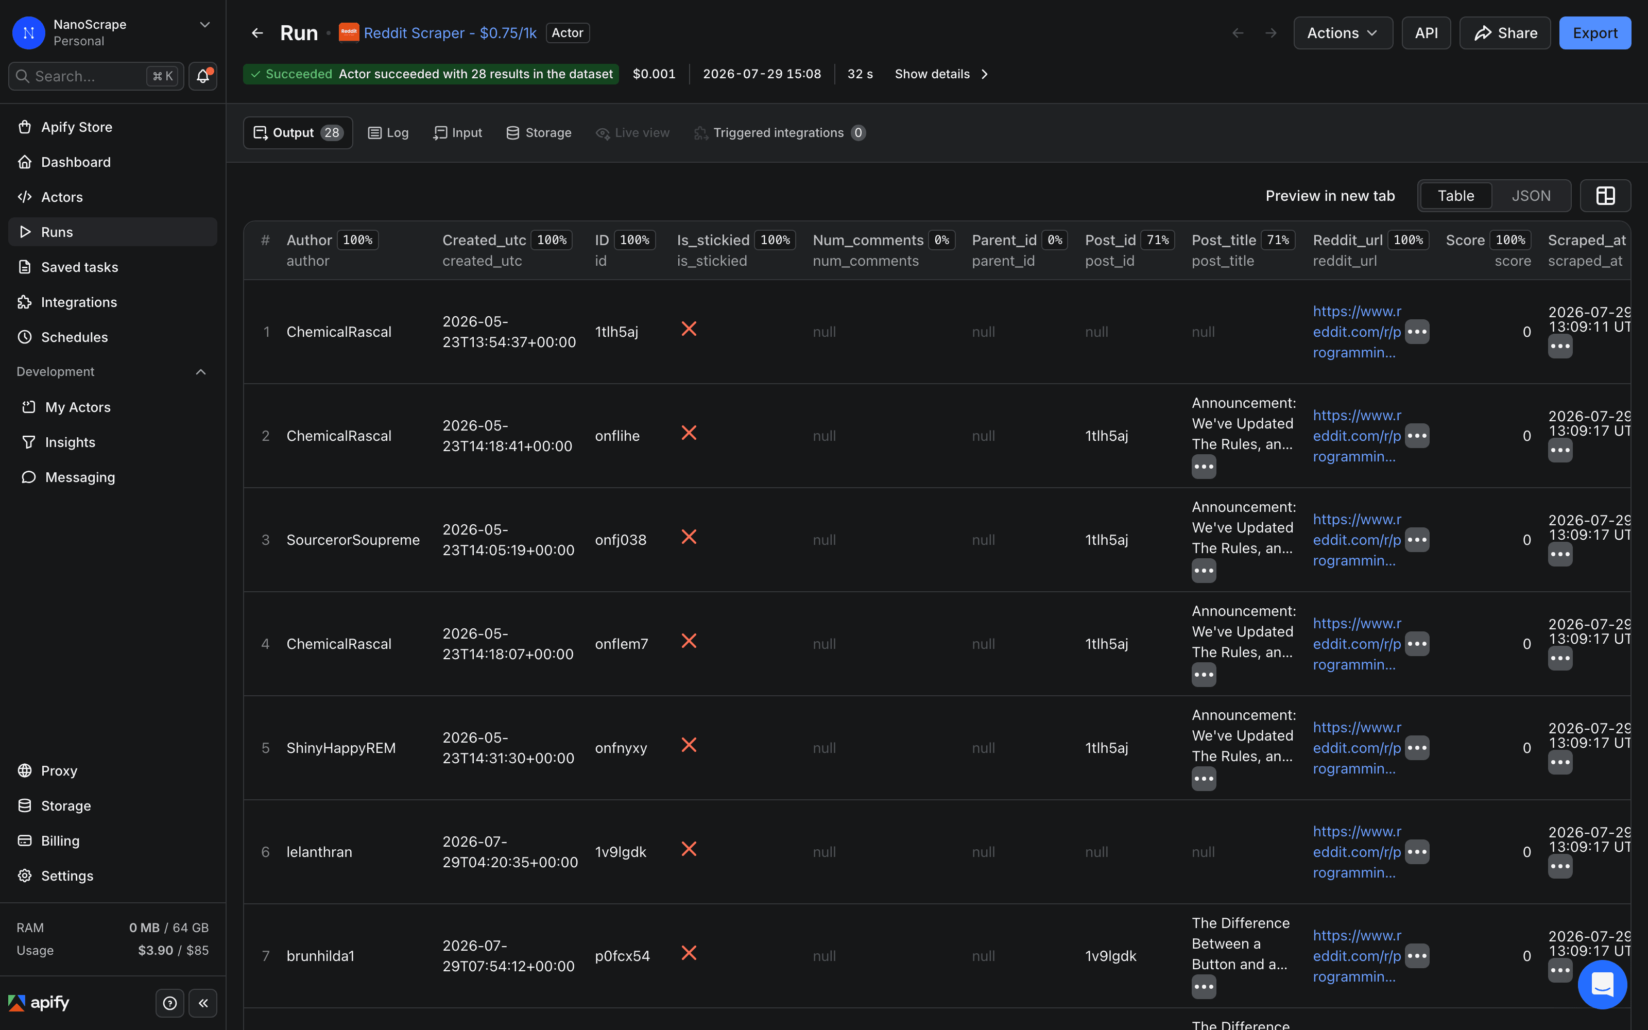
Task: Open the Log tab
Action: 388,133
